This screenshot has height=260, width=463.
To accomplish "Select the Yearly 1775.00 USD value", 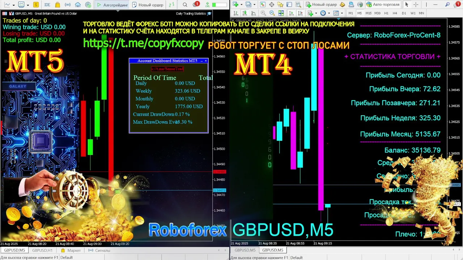I will tap(188, 107).
